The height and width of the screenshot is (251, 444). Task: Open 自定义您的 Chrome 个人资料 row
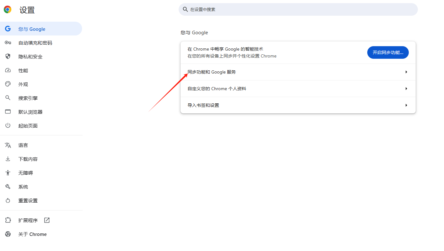tap(298, 89)
